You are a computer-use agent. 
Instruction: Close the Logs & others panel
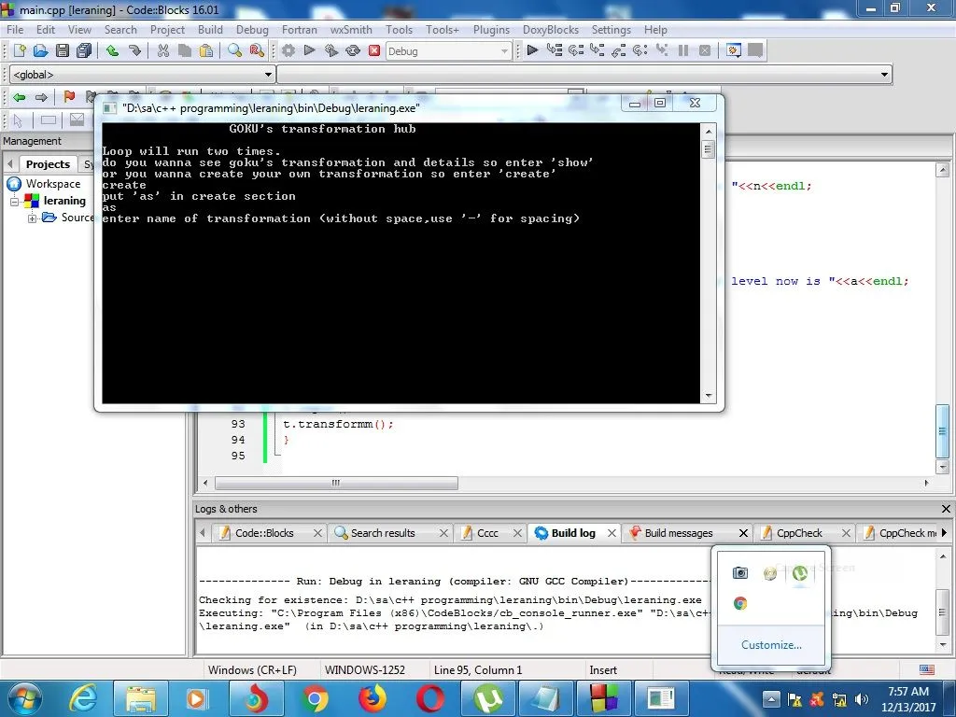point(946,509)
